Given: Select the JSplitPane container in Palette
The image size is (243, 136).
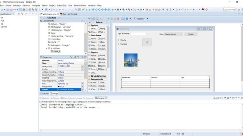Looking at the screenshot, I should [x=93, y=42].
